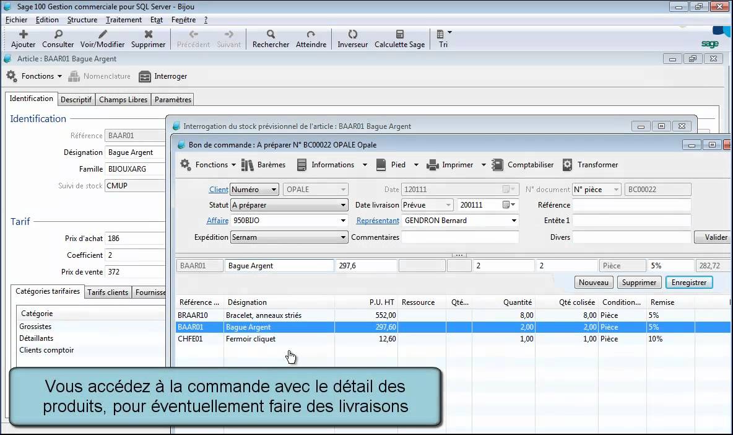Select the Grossistes category row
This screenshot has height=435, width=733.
tap(91, 327)
